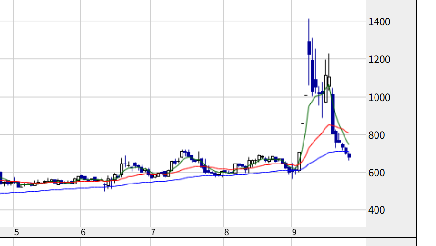
Task: Click the 1000 price axis label
Action: [x=379, y=97]
